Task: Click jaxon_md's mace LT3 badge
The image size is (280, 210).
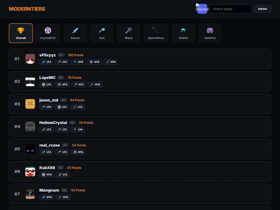Action: pyautogui.click(x=78, y=107)
